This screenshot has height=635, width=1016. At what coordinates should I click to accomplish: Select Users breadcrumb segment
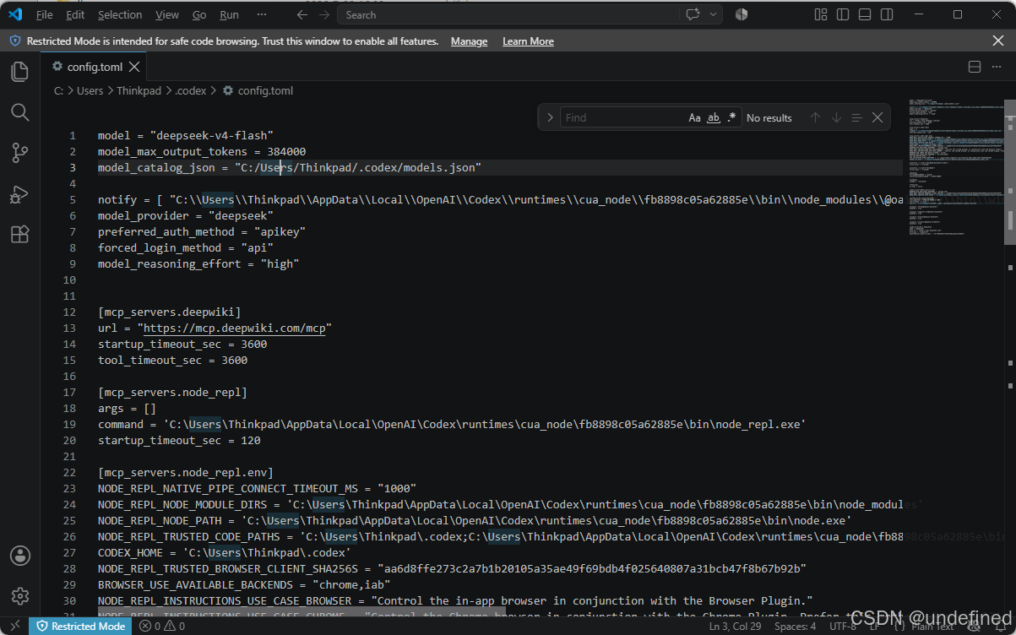pyautogui.click(x=90, y=90)
